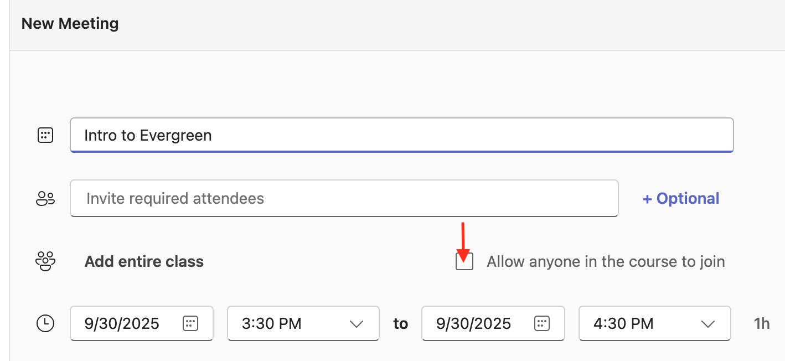Click the New Meeting header title
Screen dimensions: 785x361
70,24
